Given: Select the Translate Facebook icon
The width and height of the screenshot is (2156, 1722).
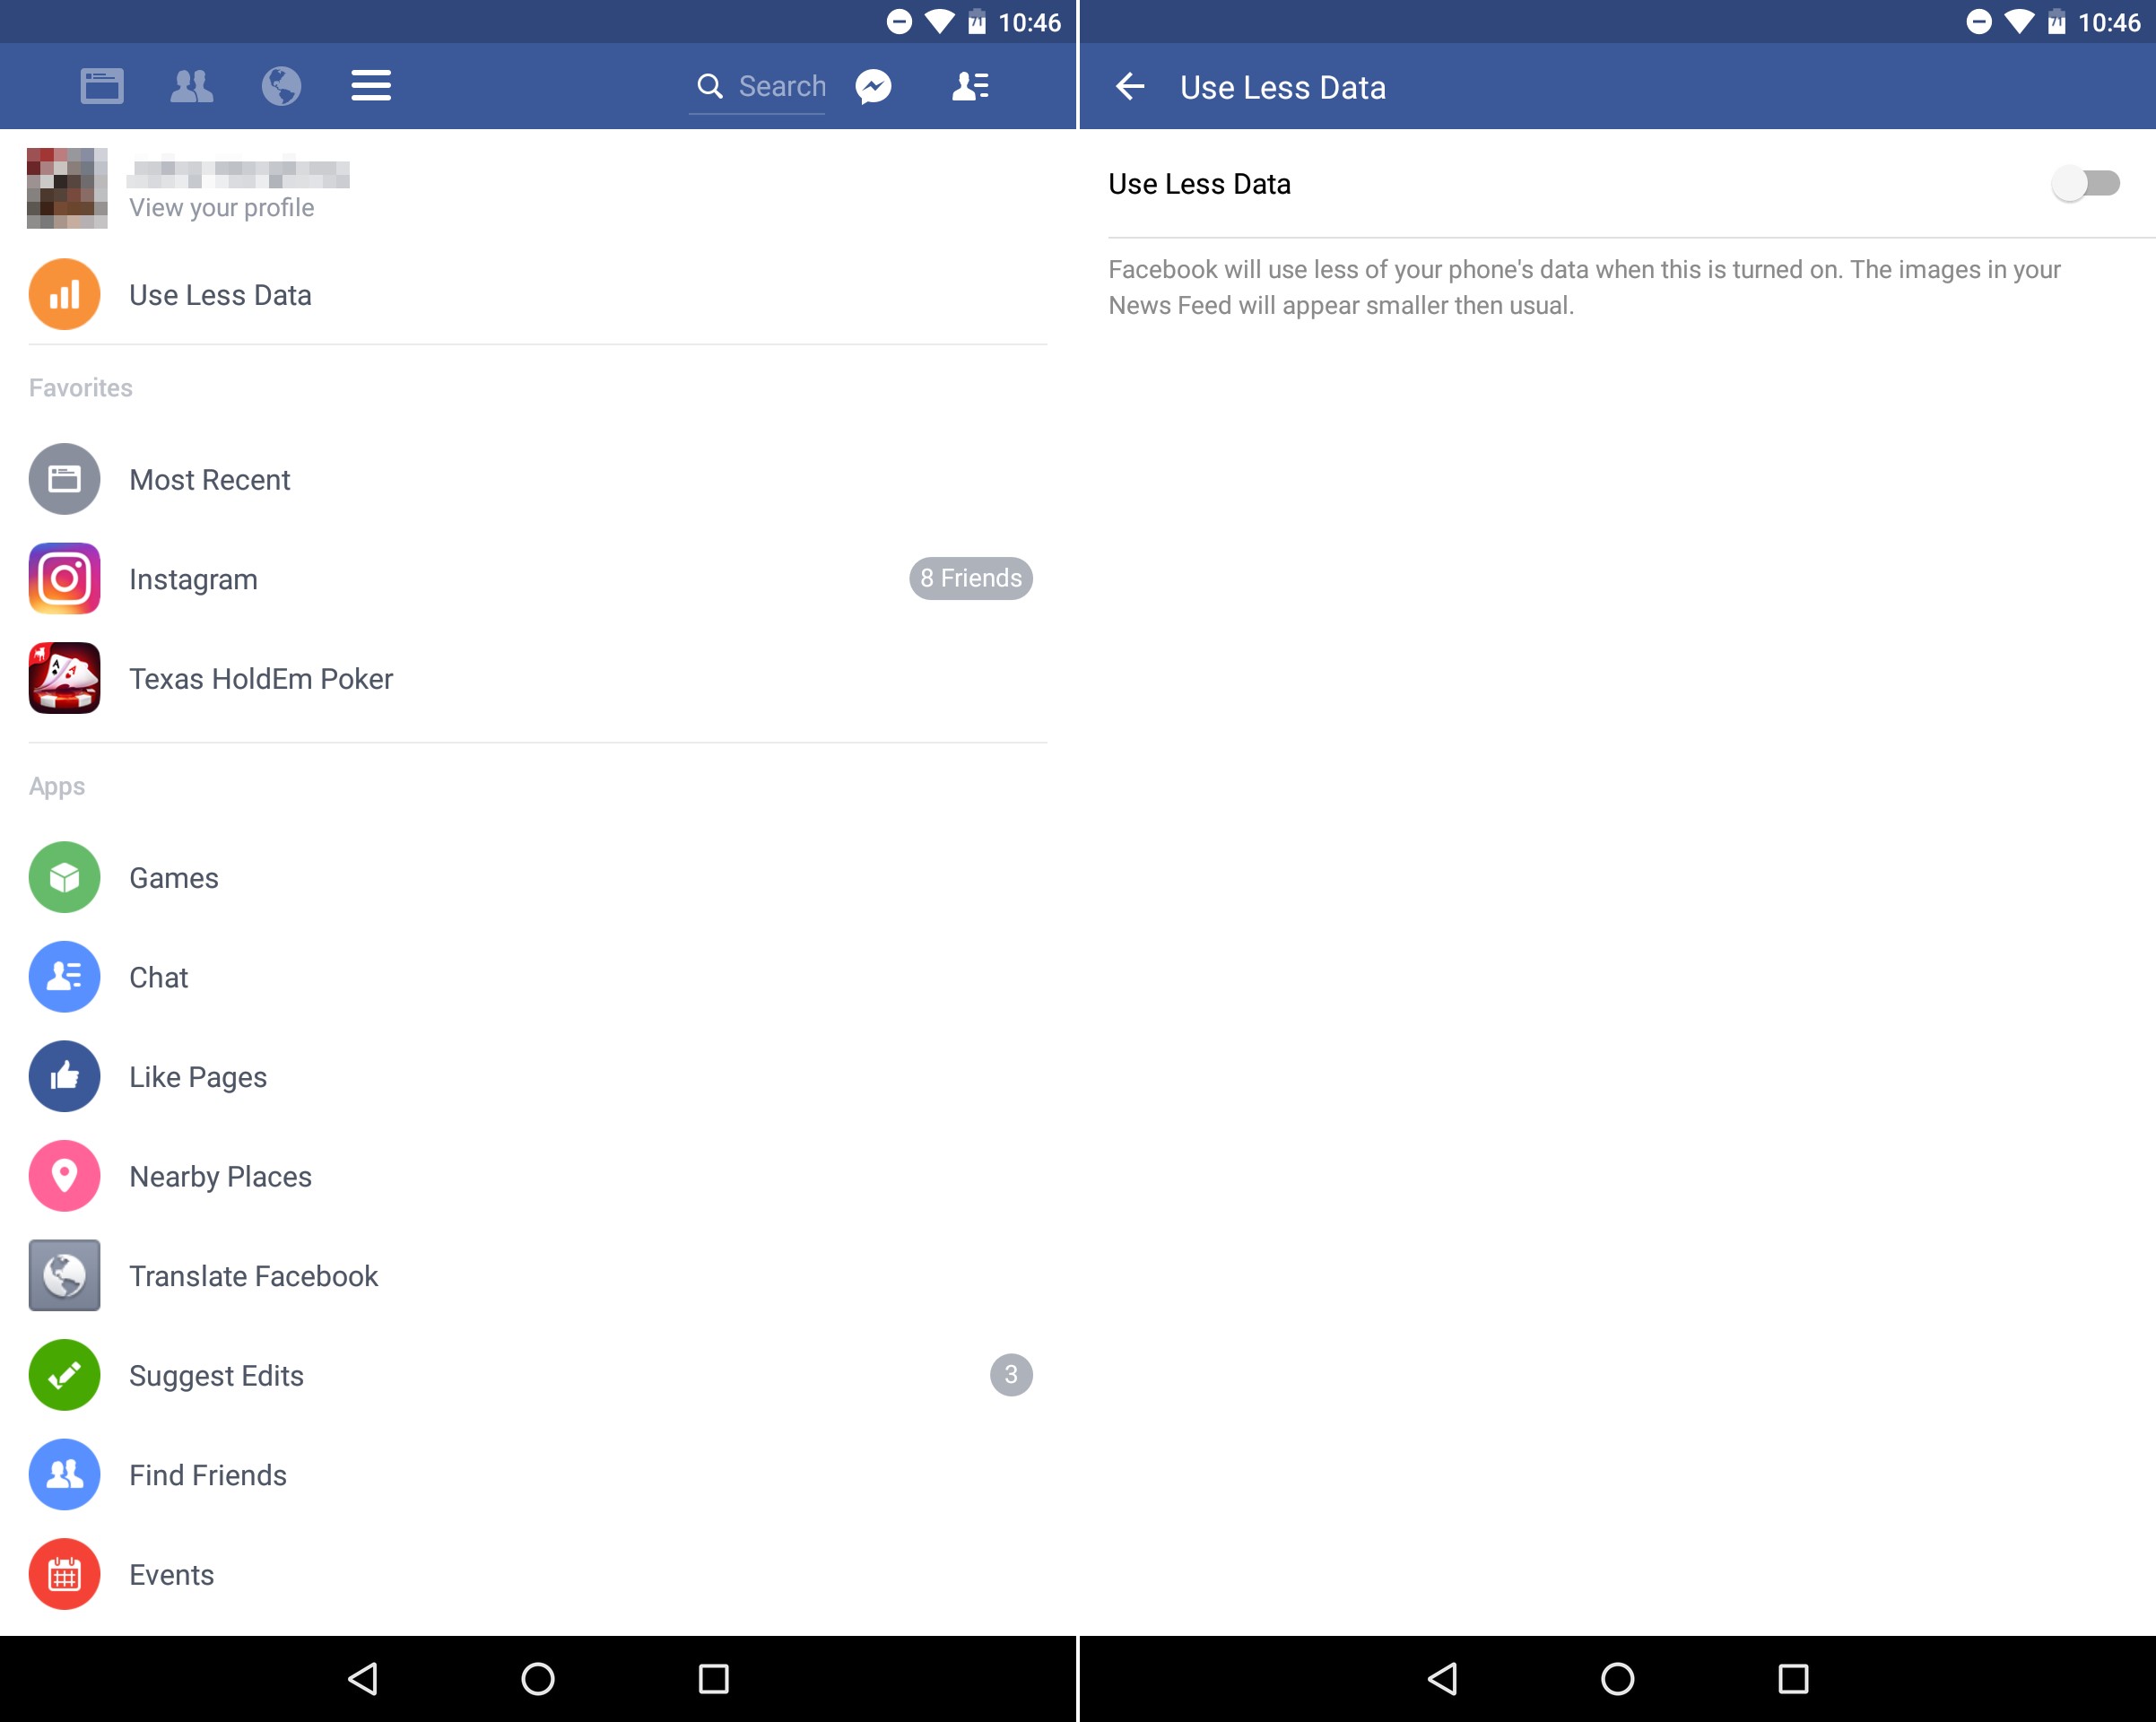Looking at the screenshot, I should (x=64, y=1275).
